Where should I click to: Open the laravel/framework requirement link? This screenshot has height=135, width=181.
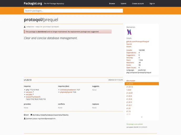pyautogui.click(x=33, y=97)
